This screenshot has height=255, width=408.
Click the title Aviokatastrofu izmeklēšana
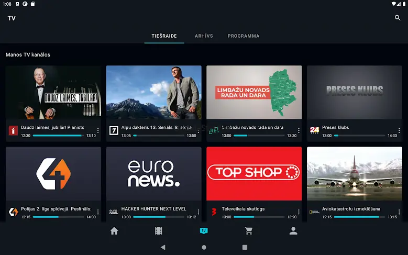tap(351, 209)
